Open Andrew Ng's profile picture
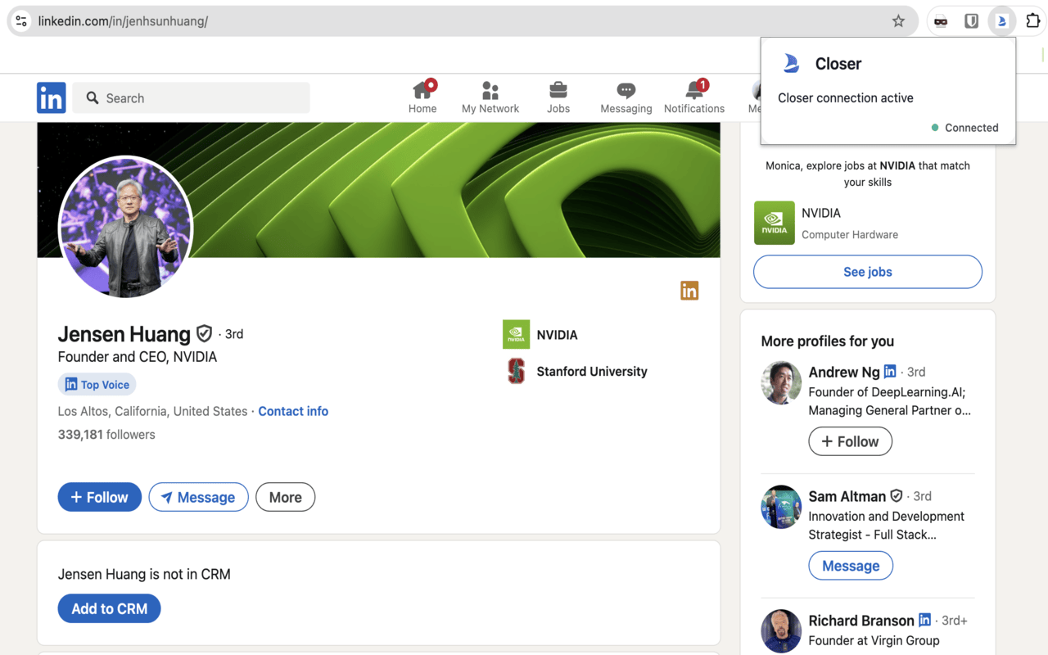The width and height of the screenshot is (1048, 655). tap(781, 383)
